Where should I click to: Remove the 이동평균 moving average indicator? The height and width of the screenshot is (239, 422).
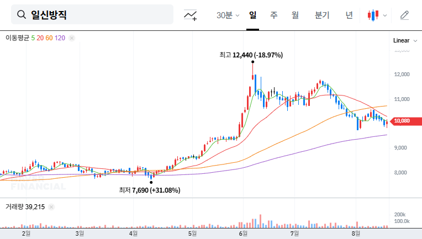click(x=72, y=38)
